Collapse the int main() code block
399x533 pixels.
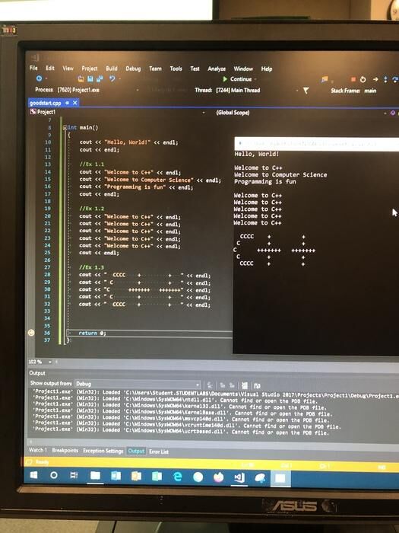coord(65,128)
